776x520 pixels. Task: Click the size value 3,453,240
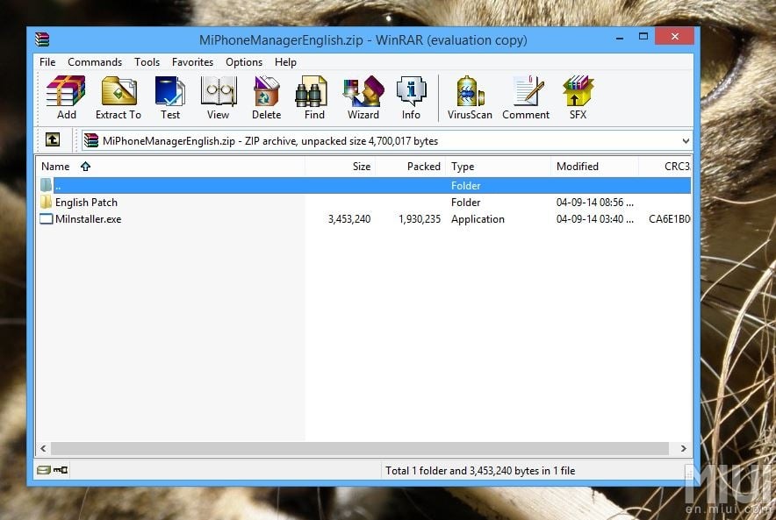tap(348, 219)
